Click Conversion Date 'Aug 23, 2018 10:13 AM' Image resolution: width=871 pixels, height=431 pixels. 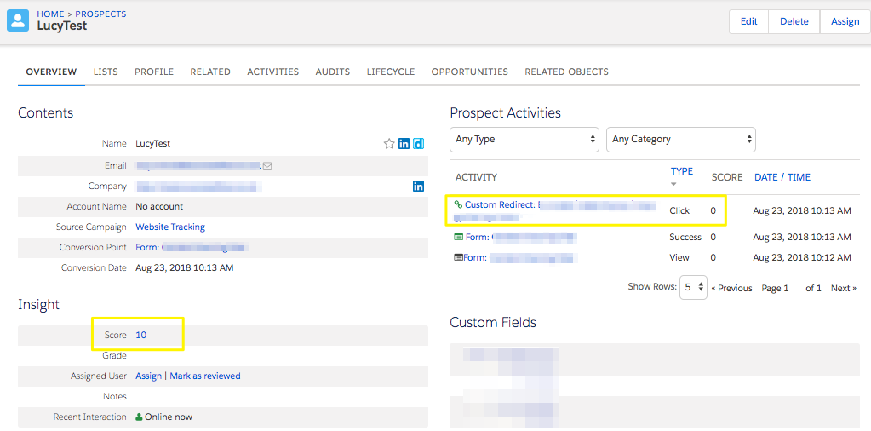click(x=185, y=267)
